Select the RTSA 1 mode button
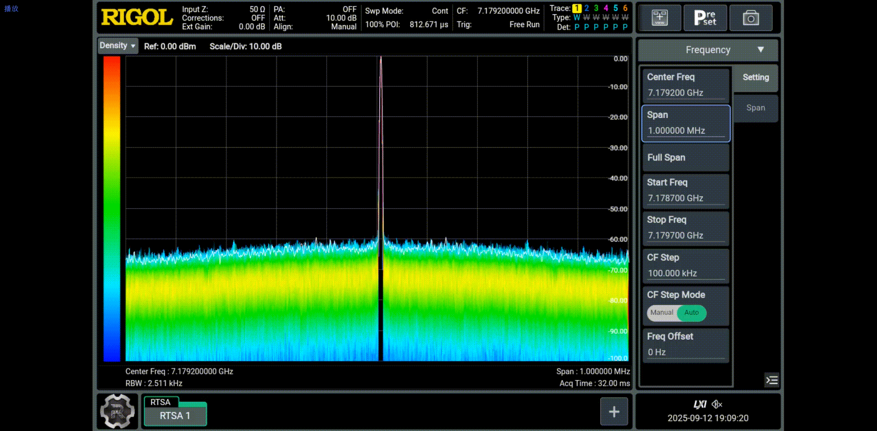The height and width of the screenshot is (431, 877). tap(175, 415)
